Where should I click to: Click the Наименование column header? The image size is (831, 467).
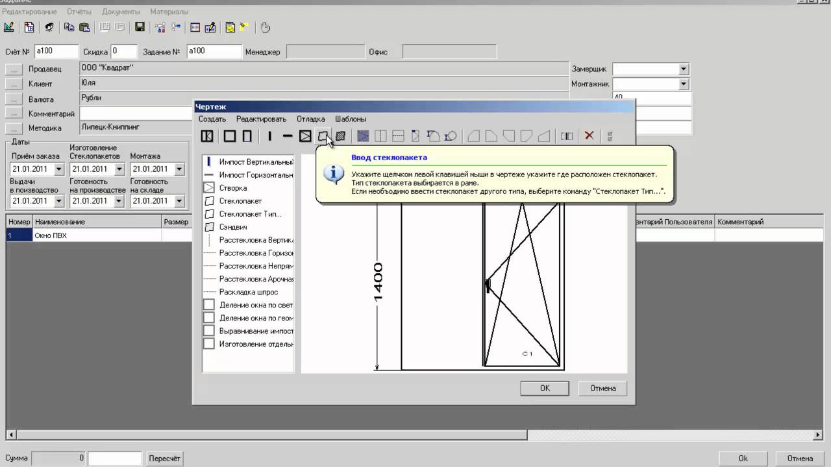coord(97,222)
